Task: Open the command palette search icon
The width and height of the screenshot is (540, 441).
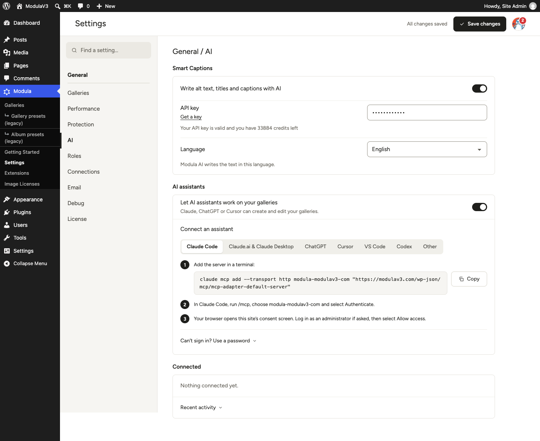Action: point(57,6)
